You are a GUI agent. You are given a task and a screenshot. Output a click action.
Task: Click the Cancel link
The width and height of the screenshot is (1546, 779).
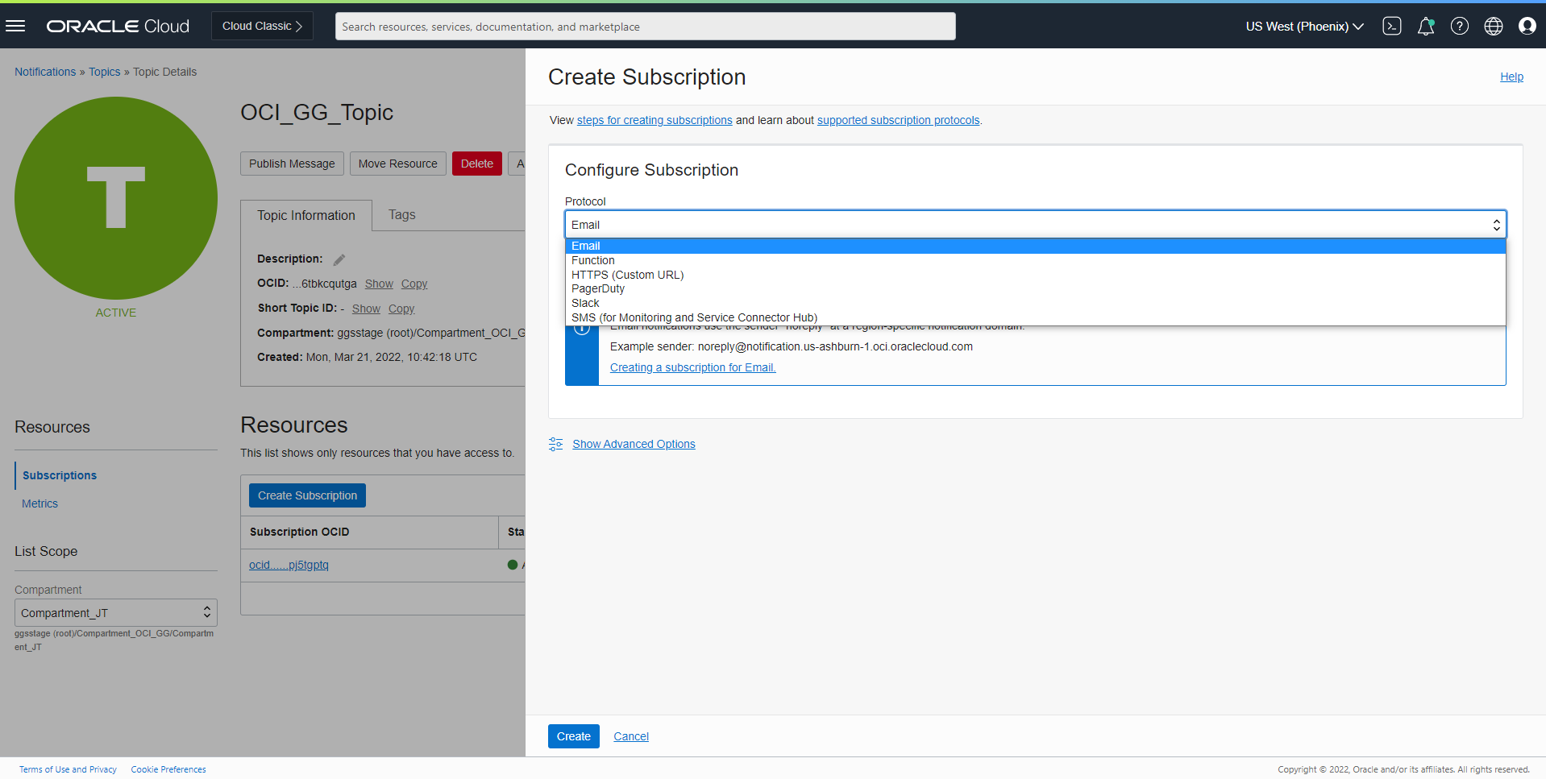click(x=631, y=736)
